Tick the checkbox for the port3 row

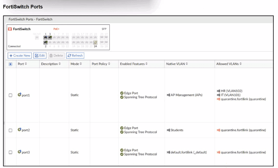pos(10,152)
